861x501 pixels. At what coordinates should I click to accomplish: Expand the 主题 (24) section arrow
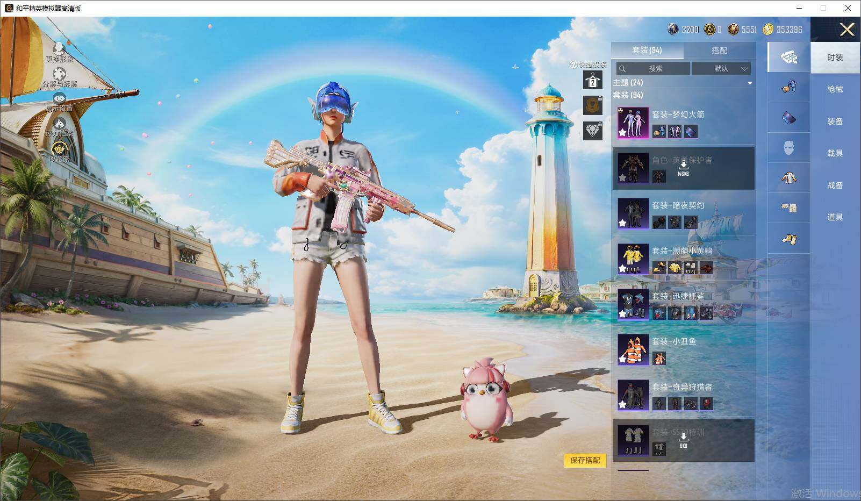point(750,83)
